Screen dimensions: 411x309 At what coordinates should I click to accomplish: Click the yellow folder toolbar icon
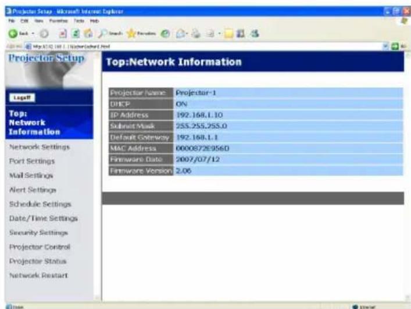pyautogui.click(x=228, y=34)
